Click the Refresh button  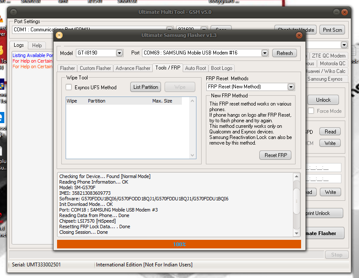pos(285,53)
